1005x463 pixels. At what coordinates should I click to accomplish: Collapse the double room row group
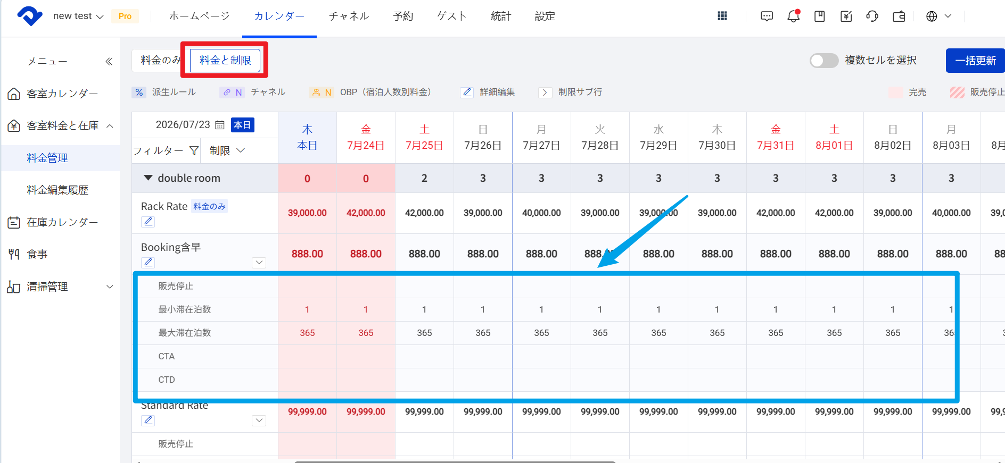tap(149, 178)
